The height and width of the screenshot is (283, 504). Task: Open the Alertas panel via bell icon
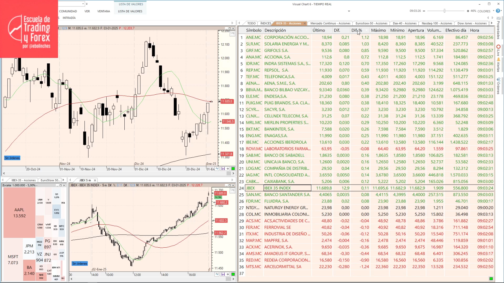498,59
